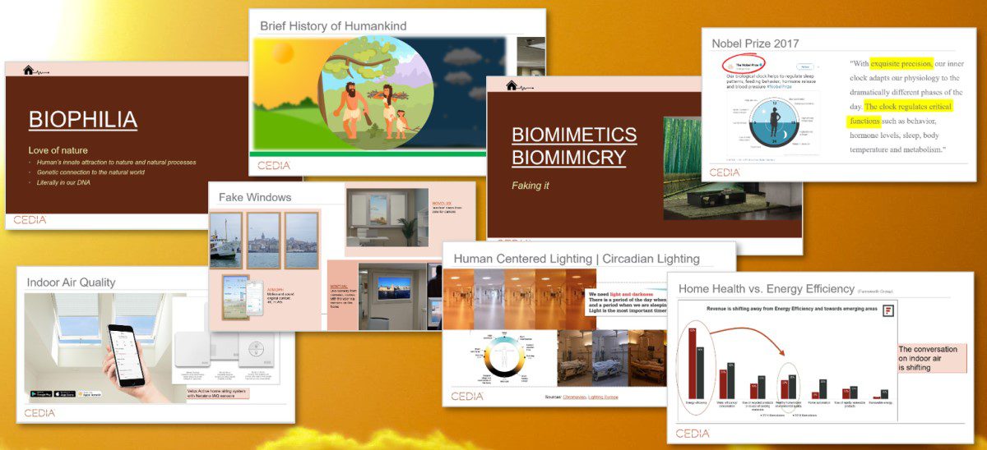
Task: Click the Home automation bars in the chart
Action: 818,389
